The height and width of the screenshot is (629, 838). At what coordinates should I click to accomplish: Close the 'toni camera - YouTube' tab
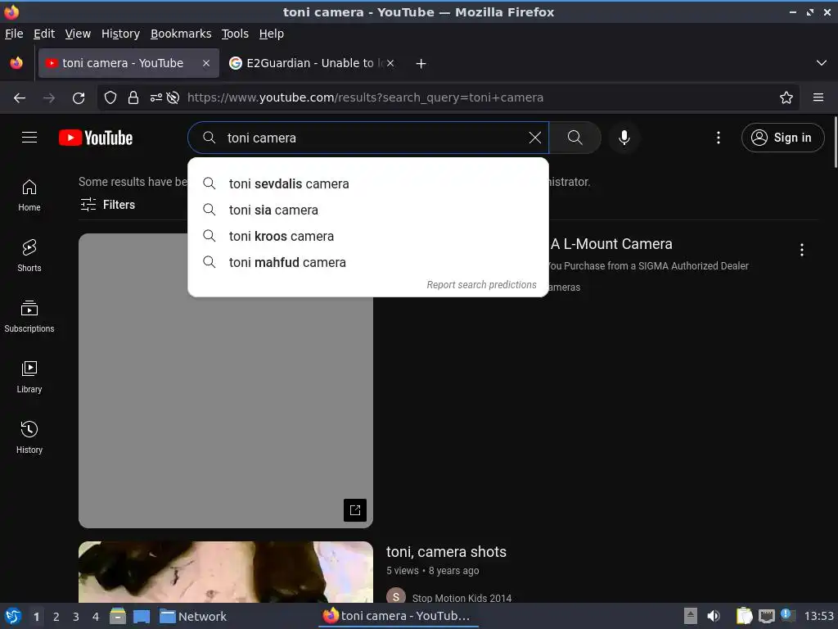[x=206, y=63]
